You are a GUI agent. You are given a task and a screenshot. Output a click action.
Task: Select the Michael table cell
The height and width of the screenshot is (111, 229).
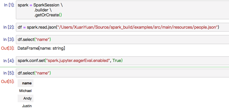(x=26, y=91)
